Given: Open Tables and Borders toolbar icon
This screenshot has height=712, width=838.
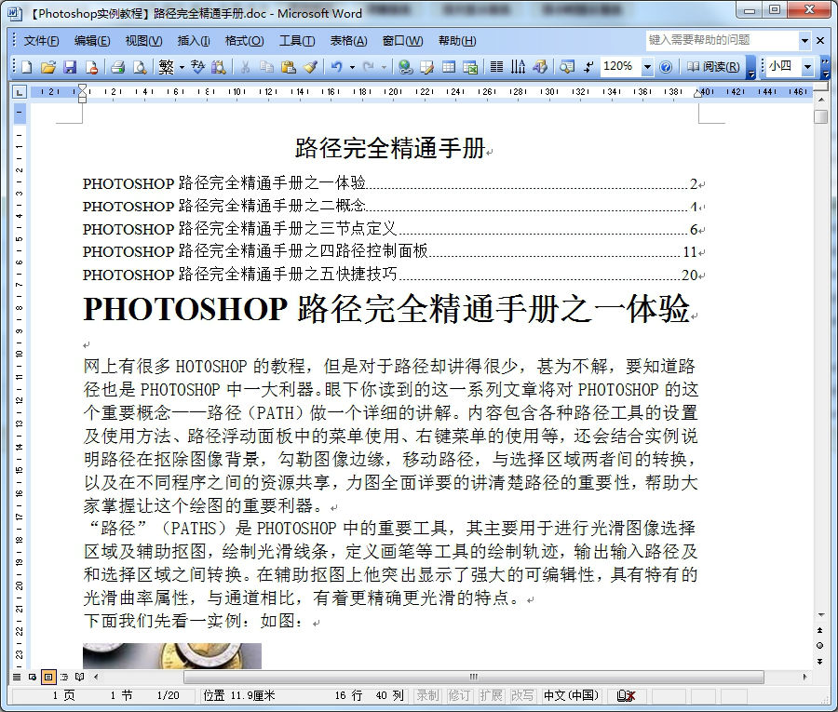Looking at the screenshot, I should click(426, 67).
